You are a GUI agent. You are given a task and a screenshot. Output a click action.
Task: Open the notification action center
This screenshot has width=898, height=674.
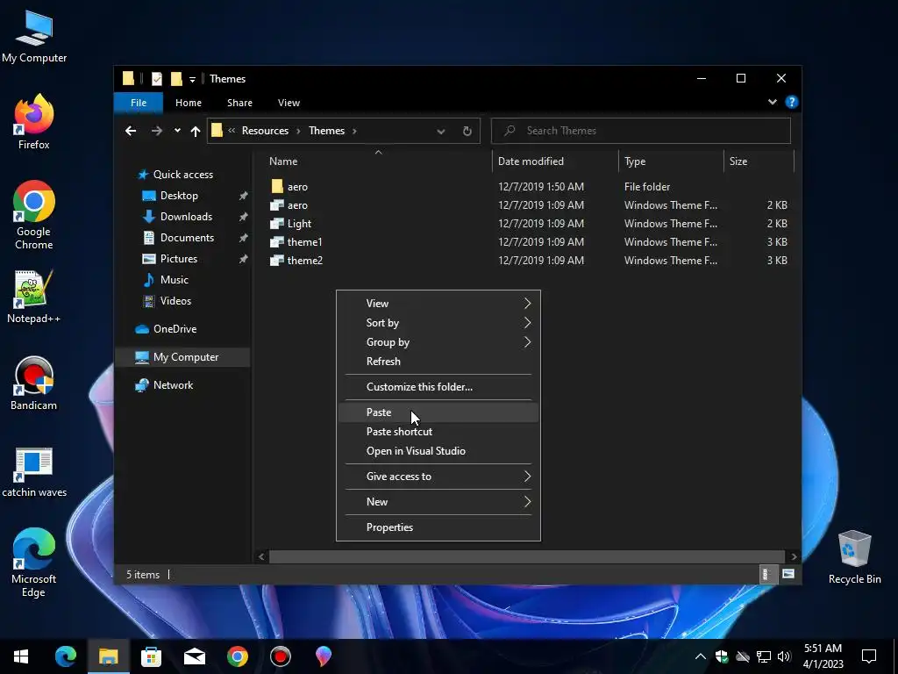click(x=869, y=656)
